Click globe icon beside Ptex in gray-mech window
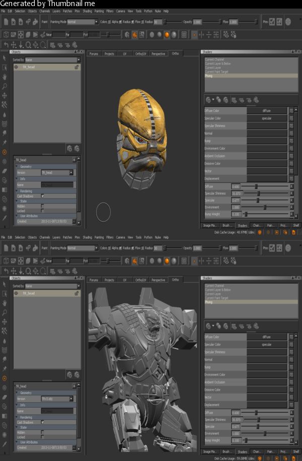 pos(288,248)
